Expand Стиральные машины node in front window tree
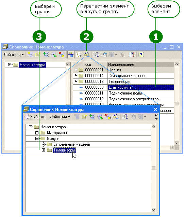 click(x=43, y=144)
